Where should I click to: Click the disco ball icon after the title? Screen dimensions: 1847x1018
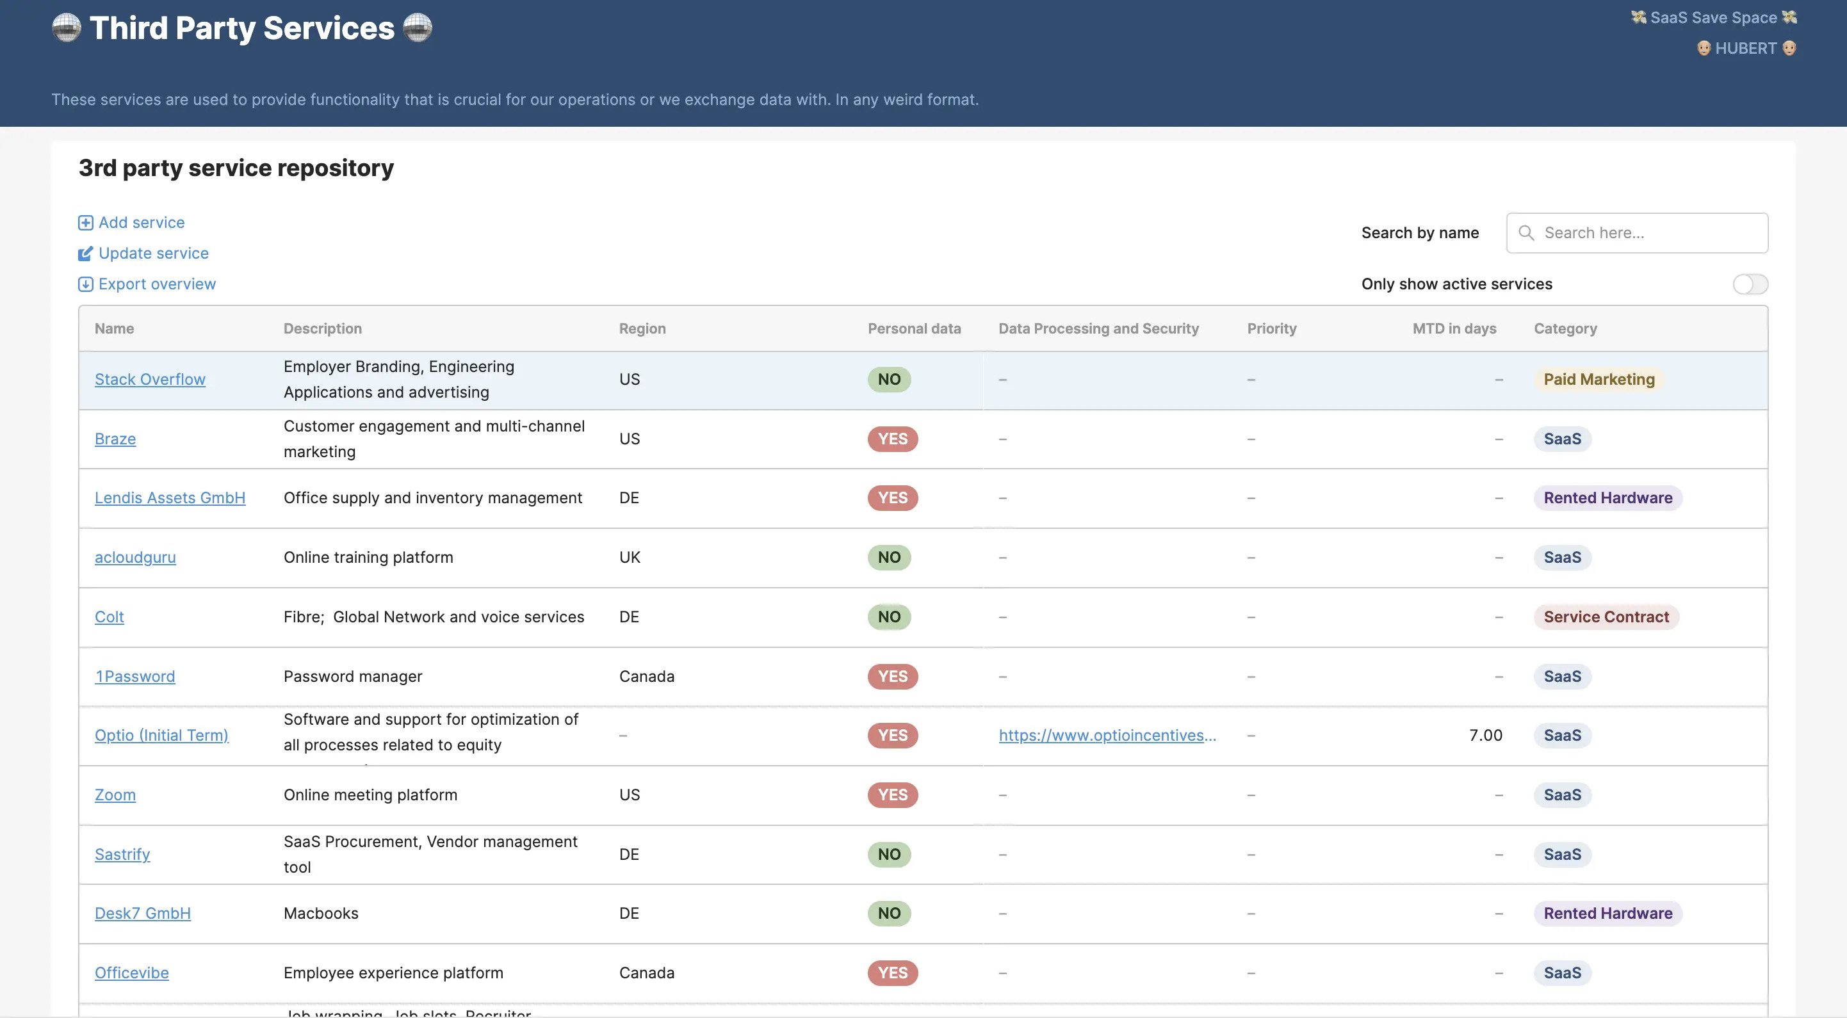[x=418, y=28]
